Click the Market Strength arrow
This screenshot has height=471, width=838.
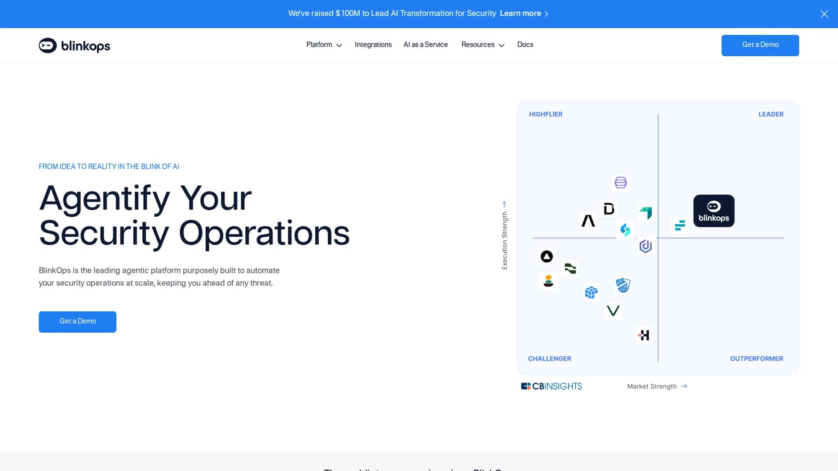[684, 386]
